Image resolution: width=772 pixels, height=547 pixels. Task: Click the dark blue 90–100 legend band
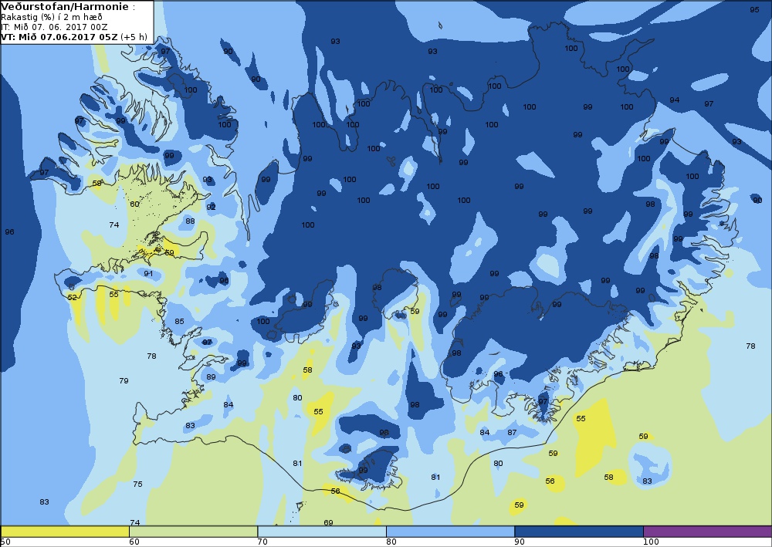pyautogui.click(x=578, y=532)
